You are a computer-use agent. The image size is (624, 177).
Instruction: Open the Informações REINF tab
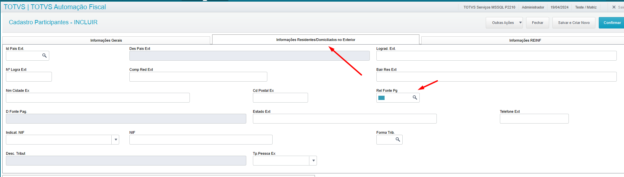(x=525, y=40)
